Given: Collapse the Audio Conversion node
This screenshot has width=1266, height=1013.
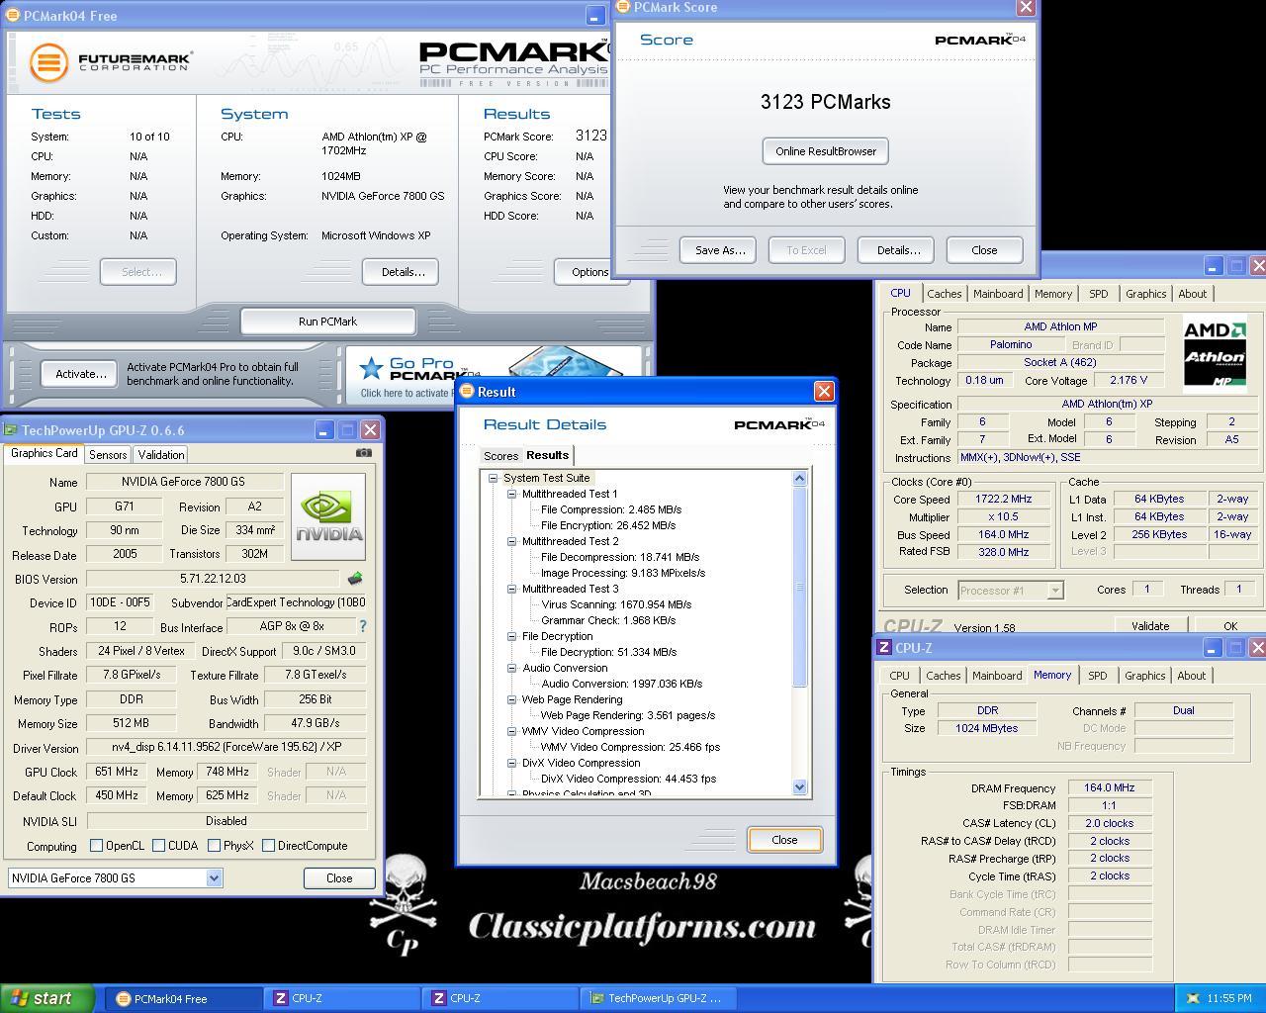Looking at the screenshot, I should tap(511, 668).
